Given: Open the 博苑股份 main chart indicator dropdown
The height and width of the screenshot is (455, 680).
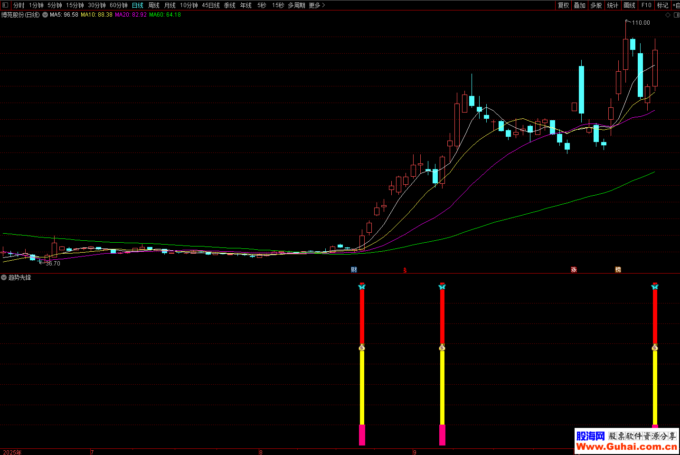Looking at the screenshot, I should click(45, 15).
